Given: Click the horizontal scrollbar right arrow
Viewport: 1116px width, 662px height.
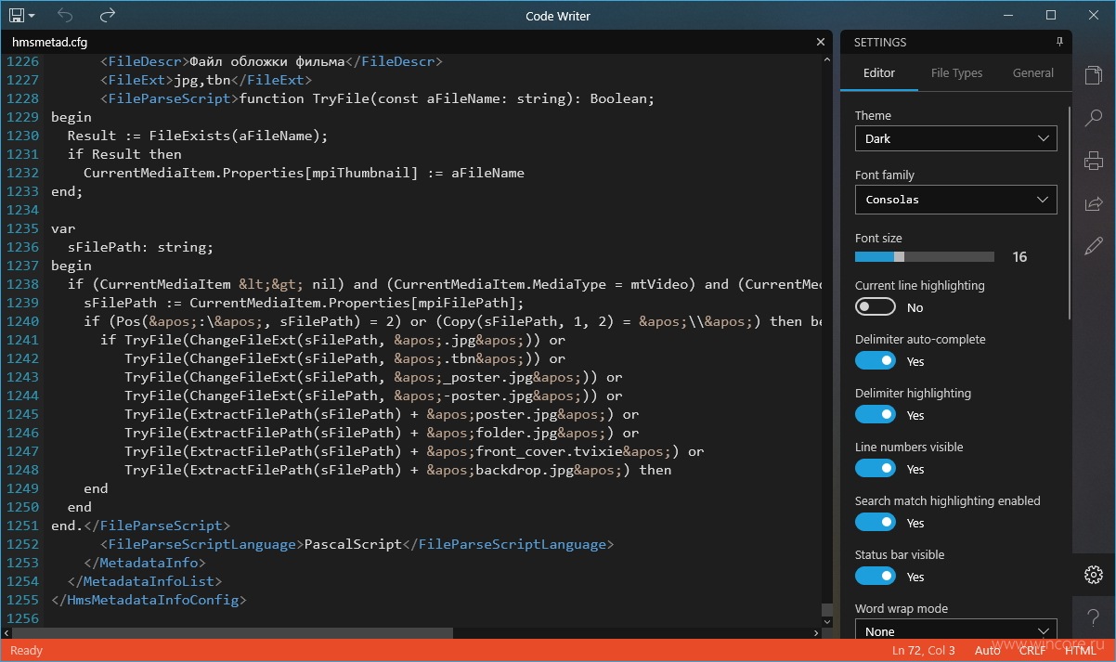Looking at the screenshot, I should click(817, 632).
